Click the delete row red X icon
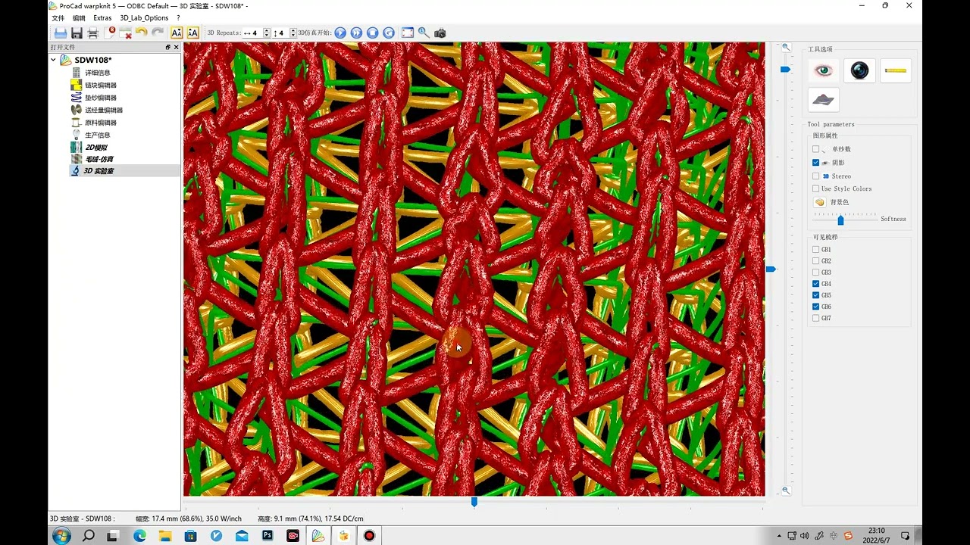Screen dimensions: 970x545 tap(126, 33)
